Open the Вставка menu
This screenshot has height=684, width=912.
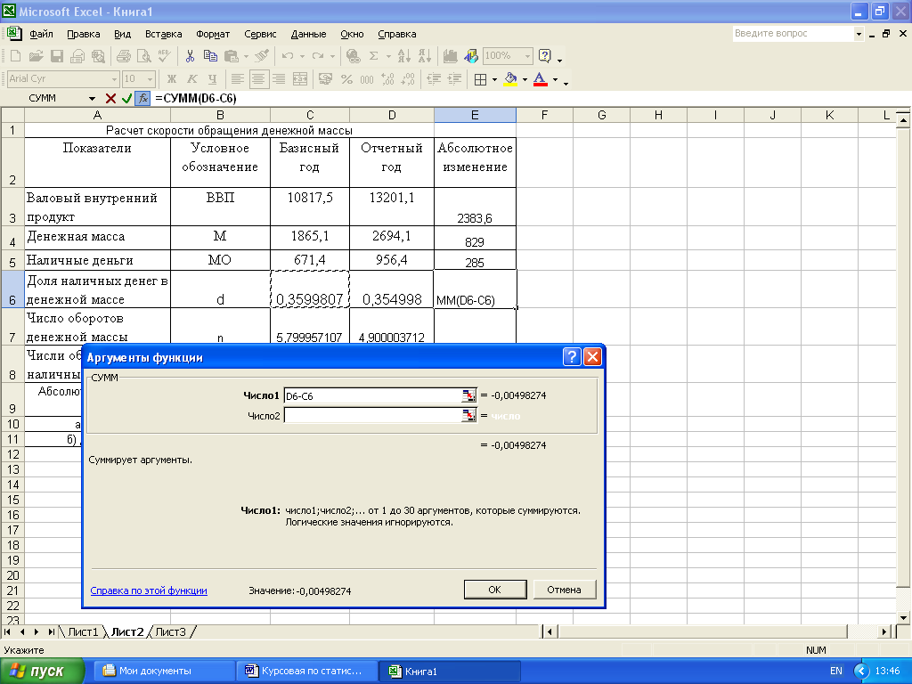[164, 34]
